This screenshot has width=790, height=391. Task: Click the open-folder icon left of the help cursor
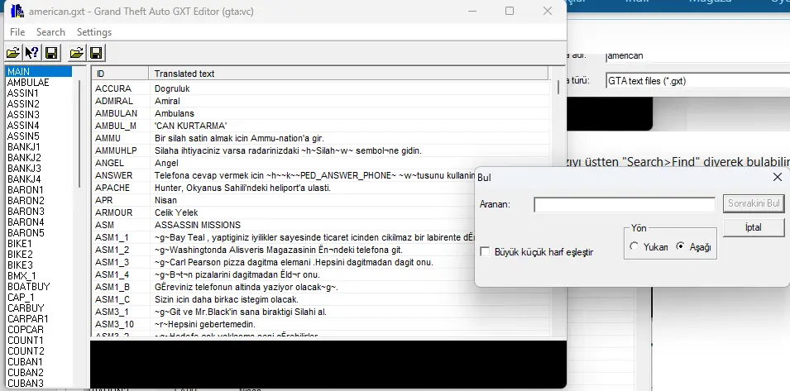tap(13, 53)
